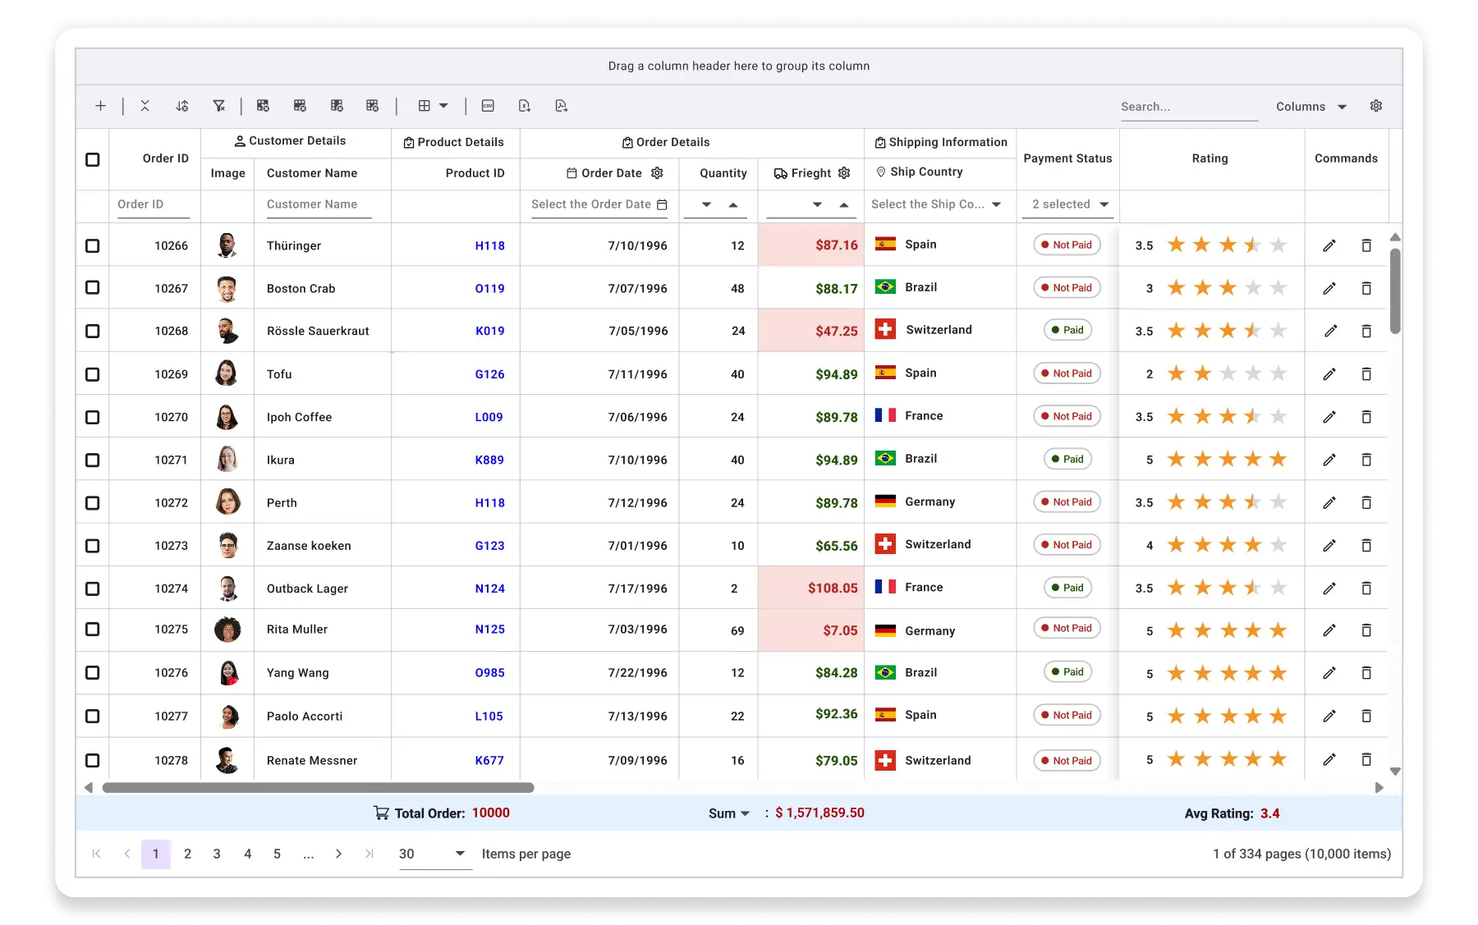Image resolution: width=1478 pixels, height=925 pixels.
Task: Click the add new record plus icon
Action: [x=100, y=106]
